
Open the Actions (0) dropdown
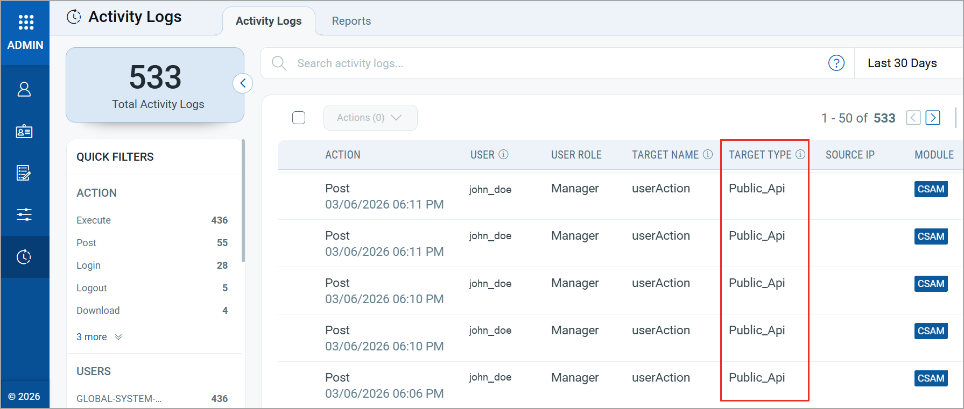tap(370, 118)
